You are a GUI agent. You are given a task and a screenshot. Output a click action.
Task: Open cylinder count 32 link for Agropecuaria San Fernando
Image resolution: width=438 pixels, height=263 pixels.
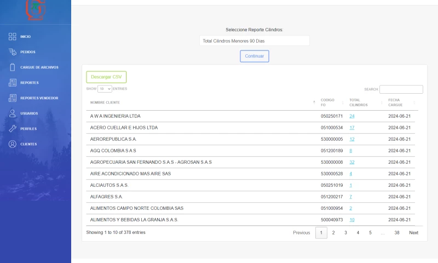352,162
